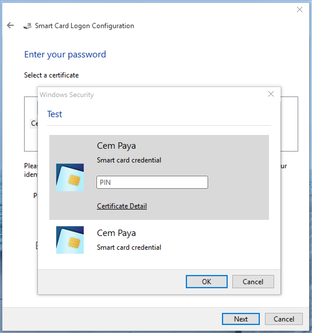312x333 pixels.
Task: Focus the PIN entry field
Action: pos(152,182)
